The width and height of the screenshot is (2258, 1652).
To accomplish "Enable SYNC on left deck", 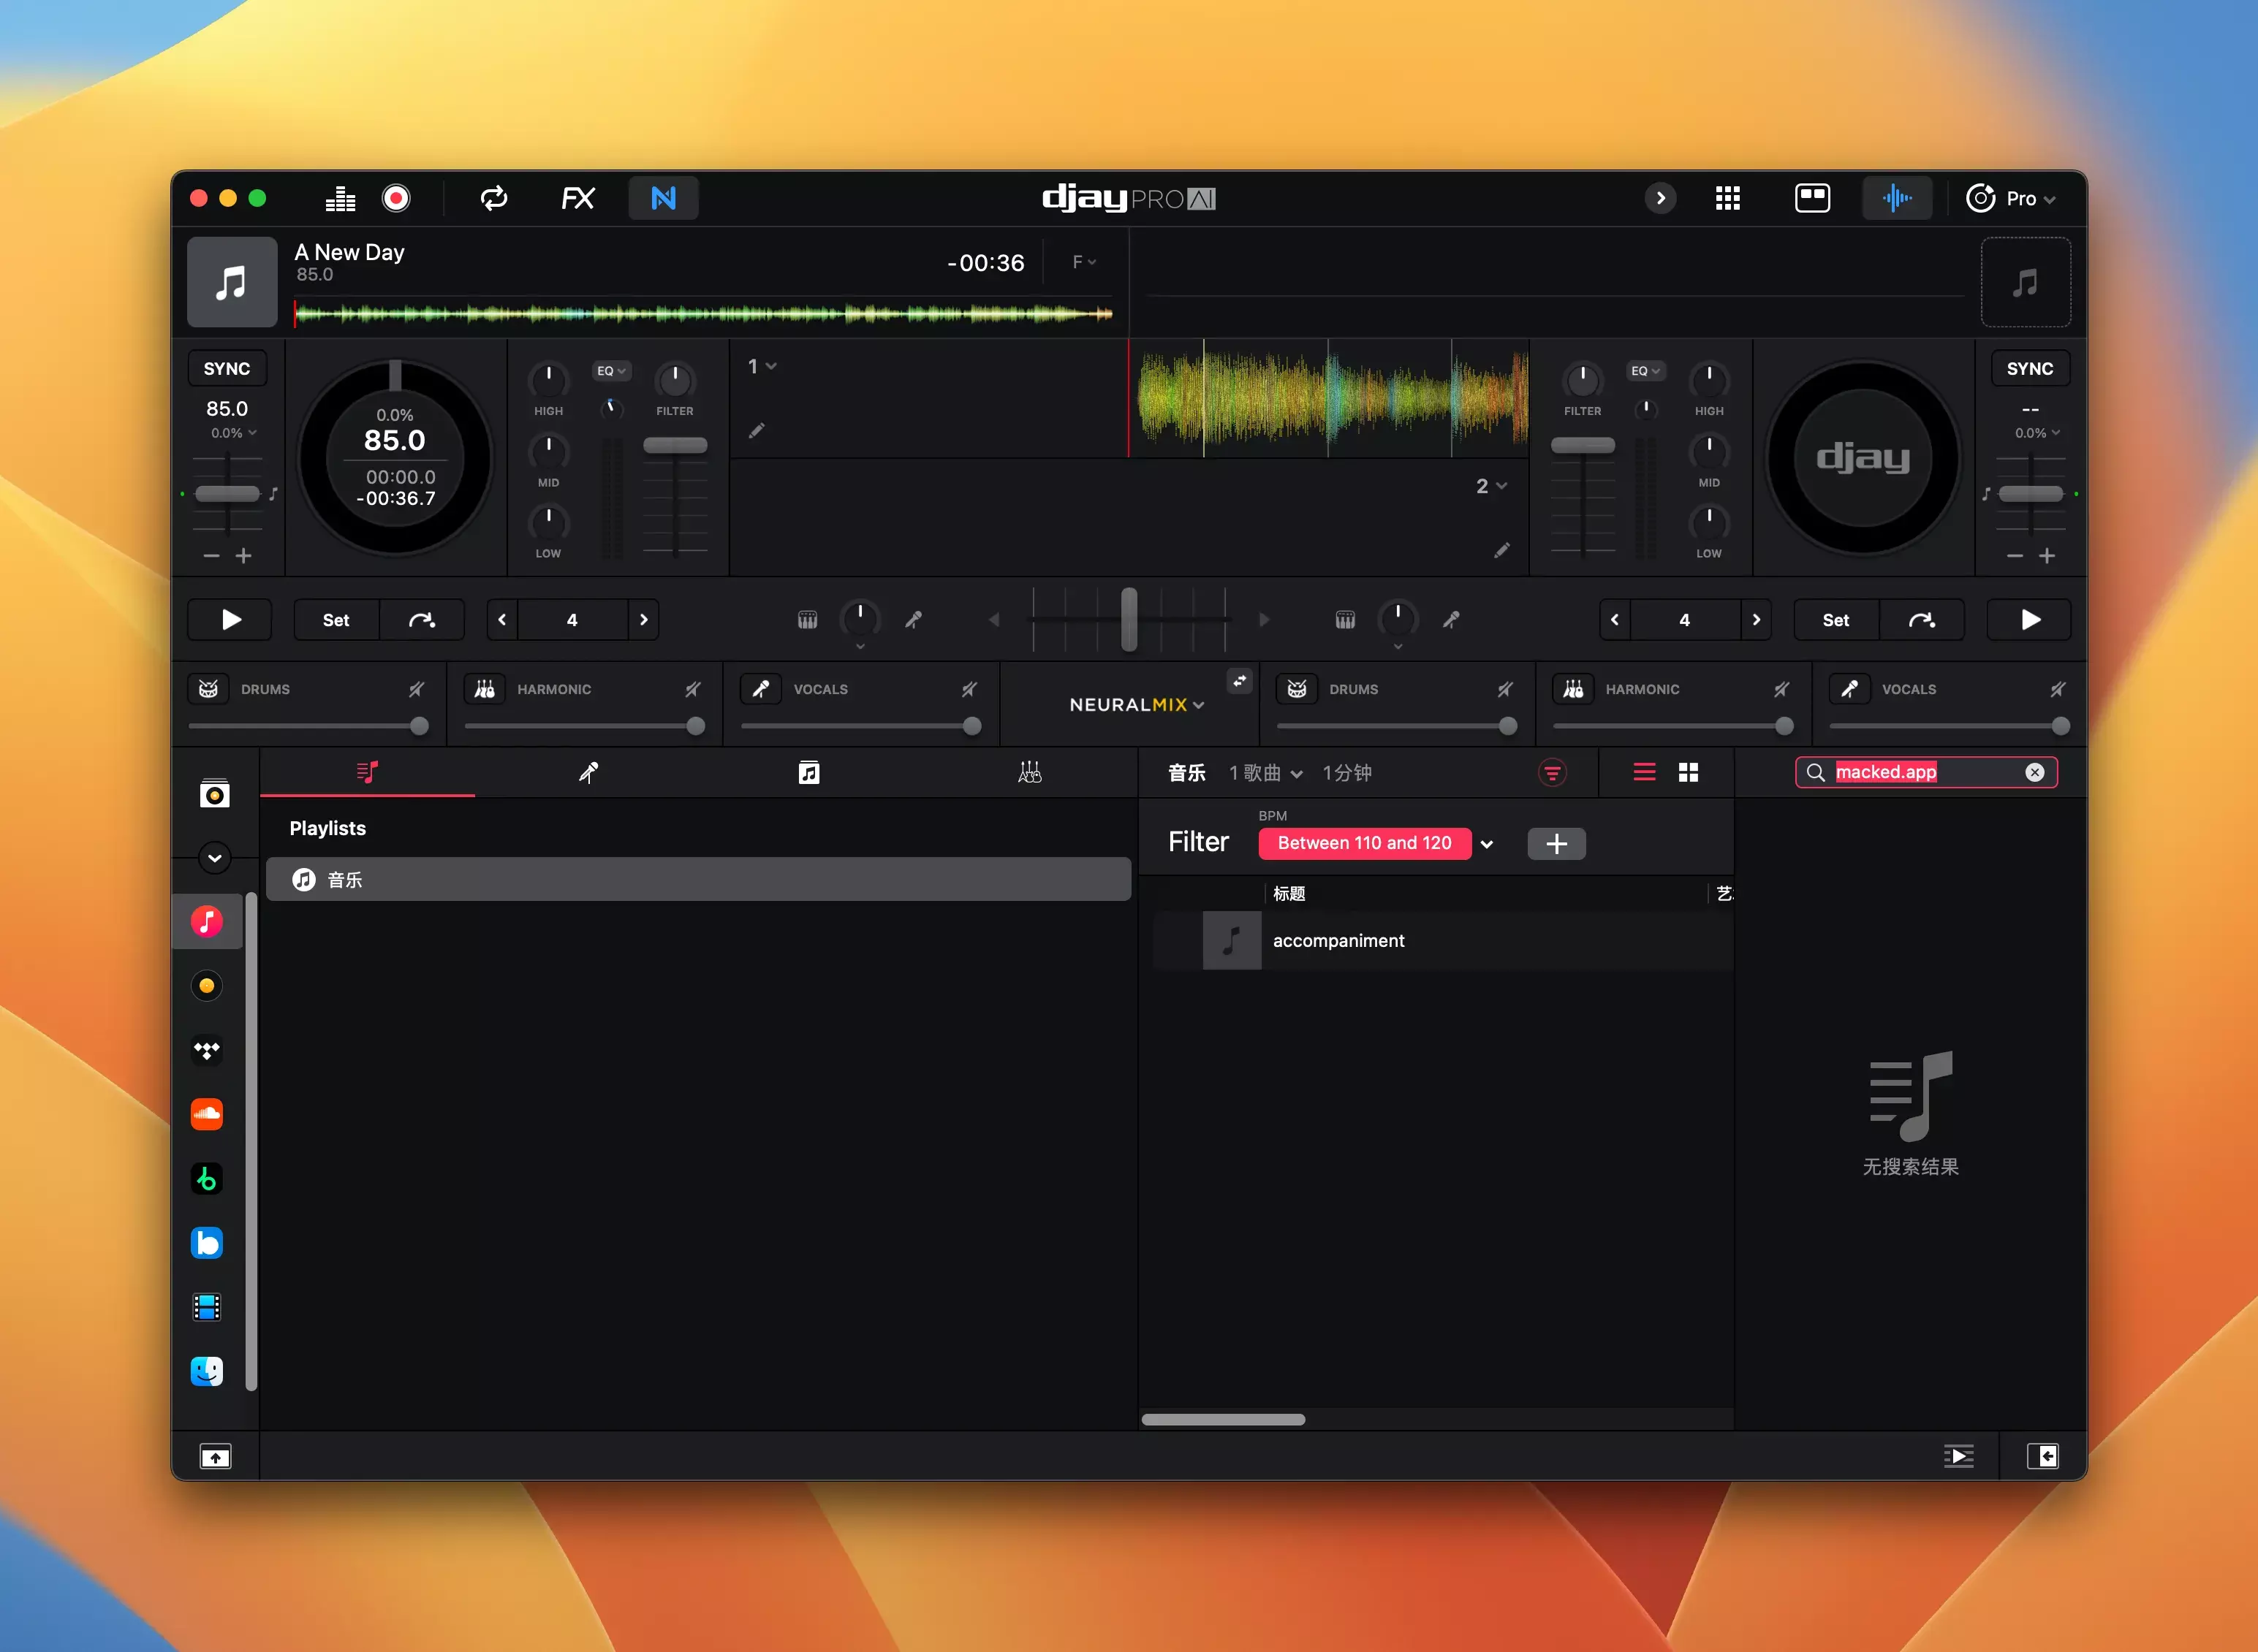I will pos(227,368).
